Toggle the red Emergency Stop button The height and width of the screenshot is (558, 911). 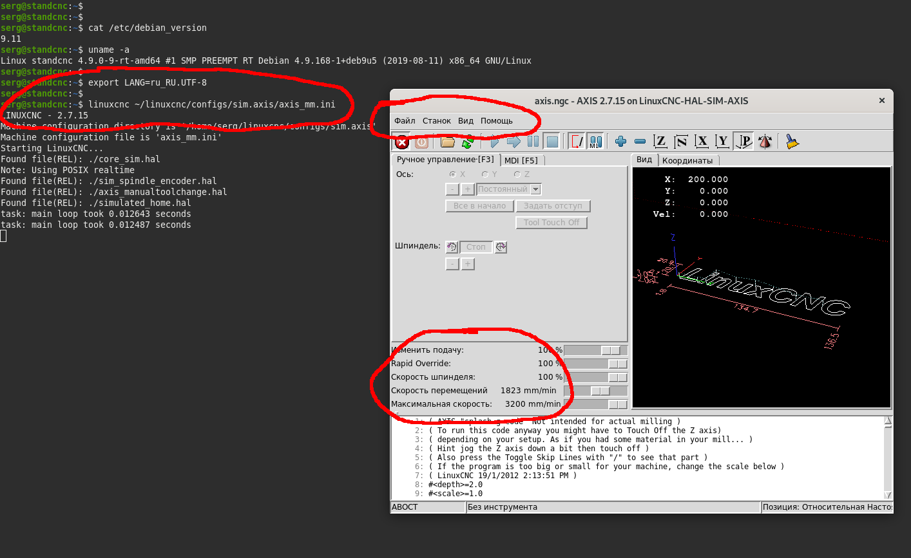coord(401,142)
